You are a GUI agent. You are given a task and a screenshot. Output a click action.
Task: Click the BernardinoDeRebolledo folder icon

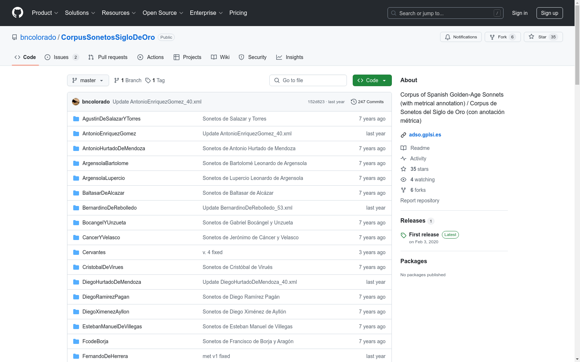tap(76, 208)
